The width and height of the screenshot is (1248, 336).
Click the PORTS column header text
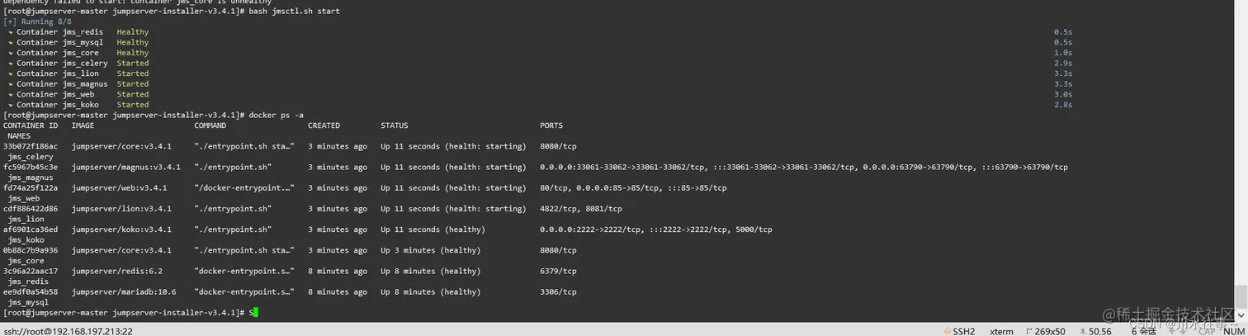click(x=551, y=125)
